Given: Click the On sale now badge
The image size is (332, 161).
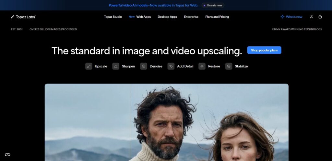Looking at the screenshot, I should 213,5.
